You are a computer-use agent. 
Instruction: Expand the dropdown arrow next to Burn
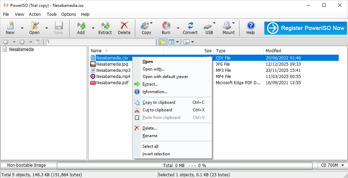178,28
